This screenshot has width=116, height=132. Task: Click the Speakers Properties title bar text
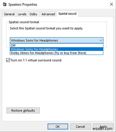pyautogui.click(x=23, y=5)
